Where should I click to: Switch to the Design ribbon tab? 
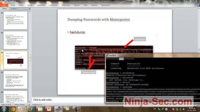[x=30, y=5]
